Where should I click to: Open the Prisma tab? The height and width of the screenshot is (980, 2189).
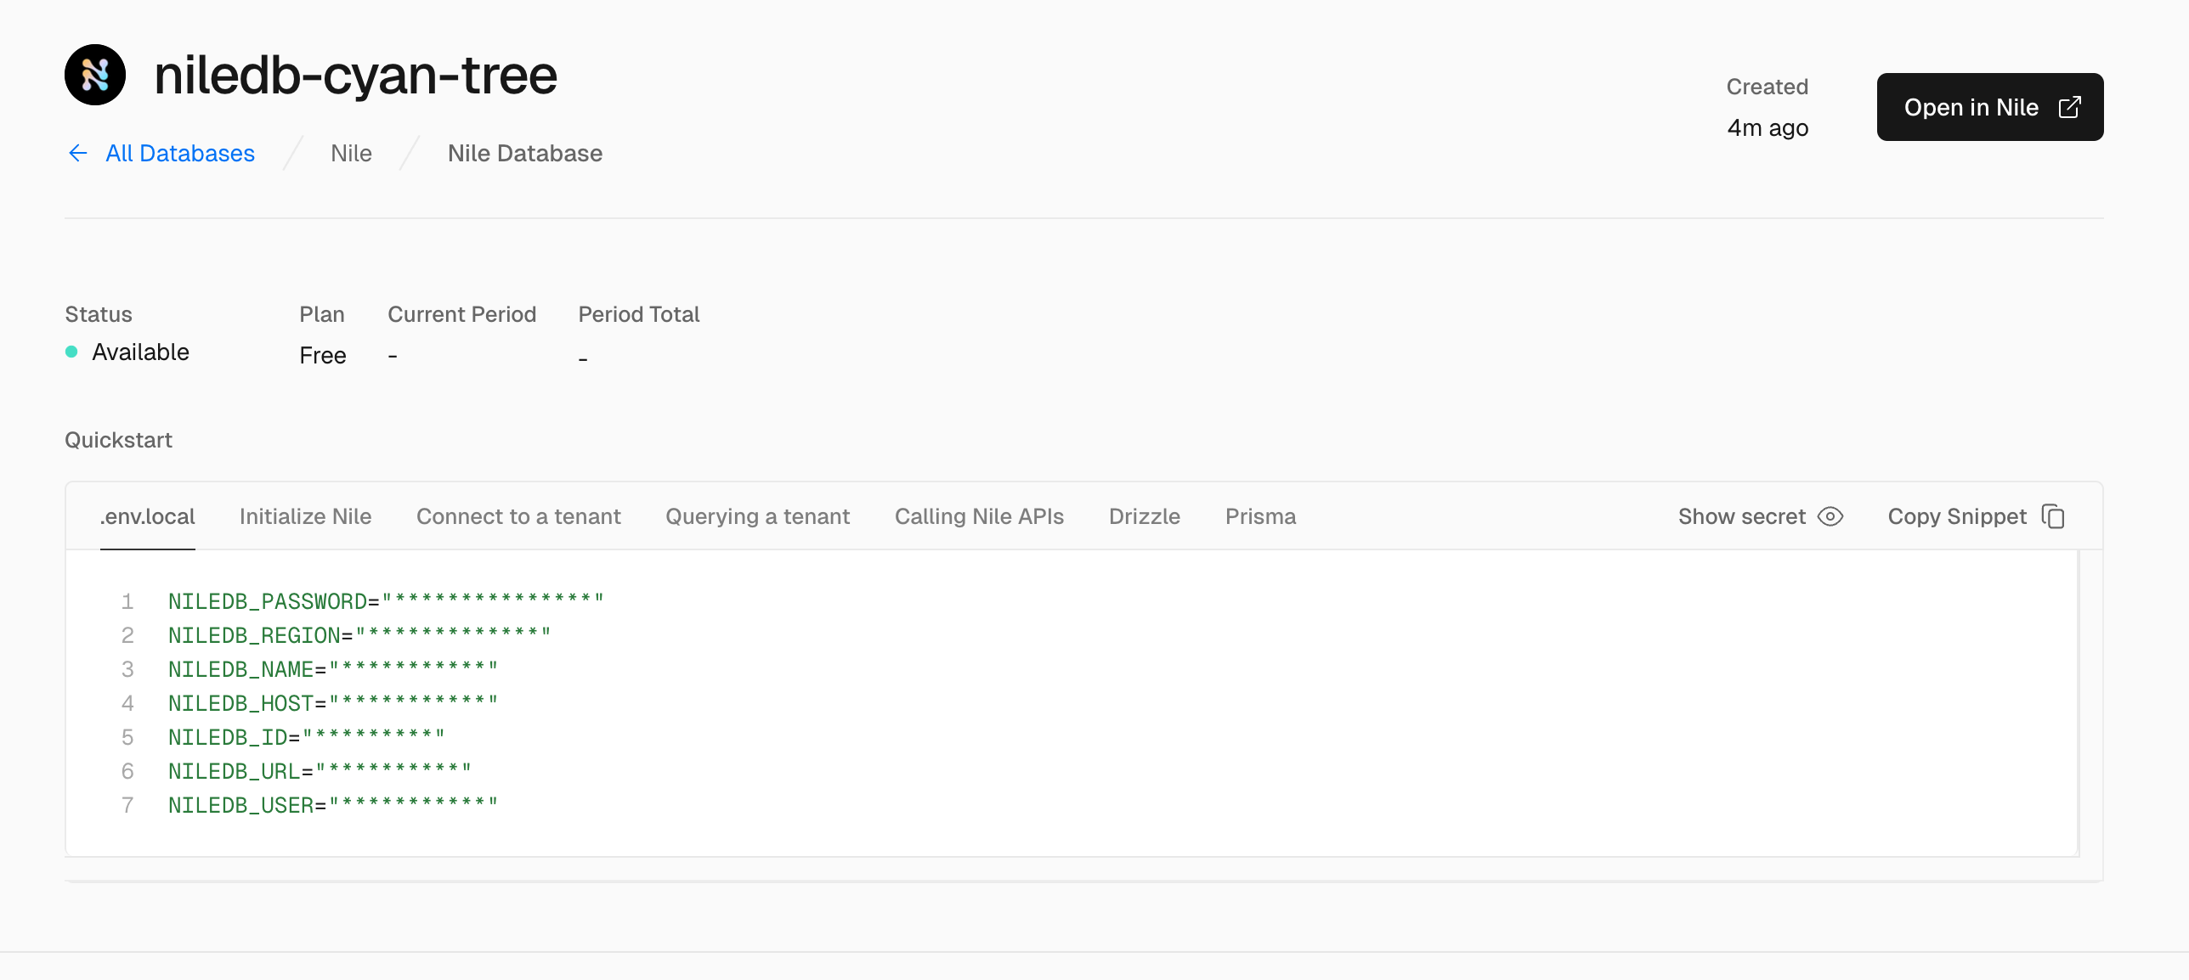click(1260, 516)
